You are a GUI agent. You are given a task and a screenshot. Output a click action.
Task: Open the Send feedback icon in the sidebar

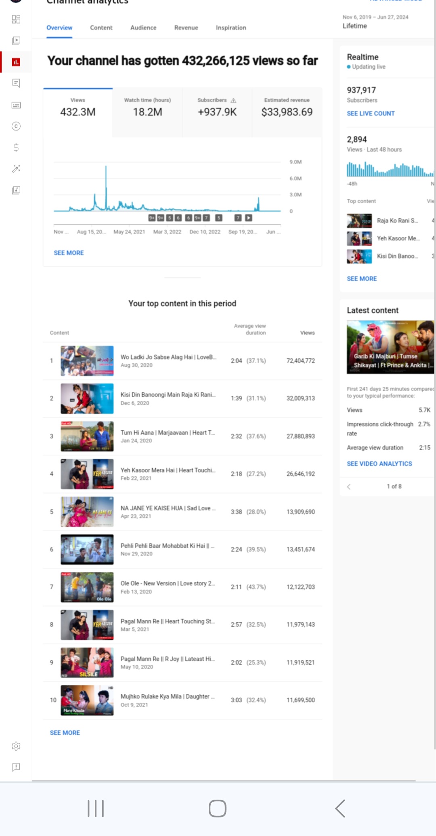tap(16, 767)
